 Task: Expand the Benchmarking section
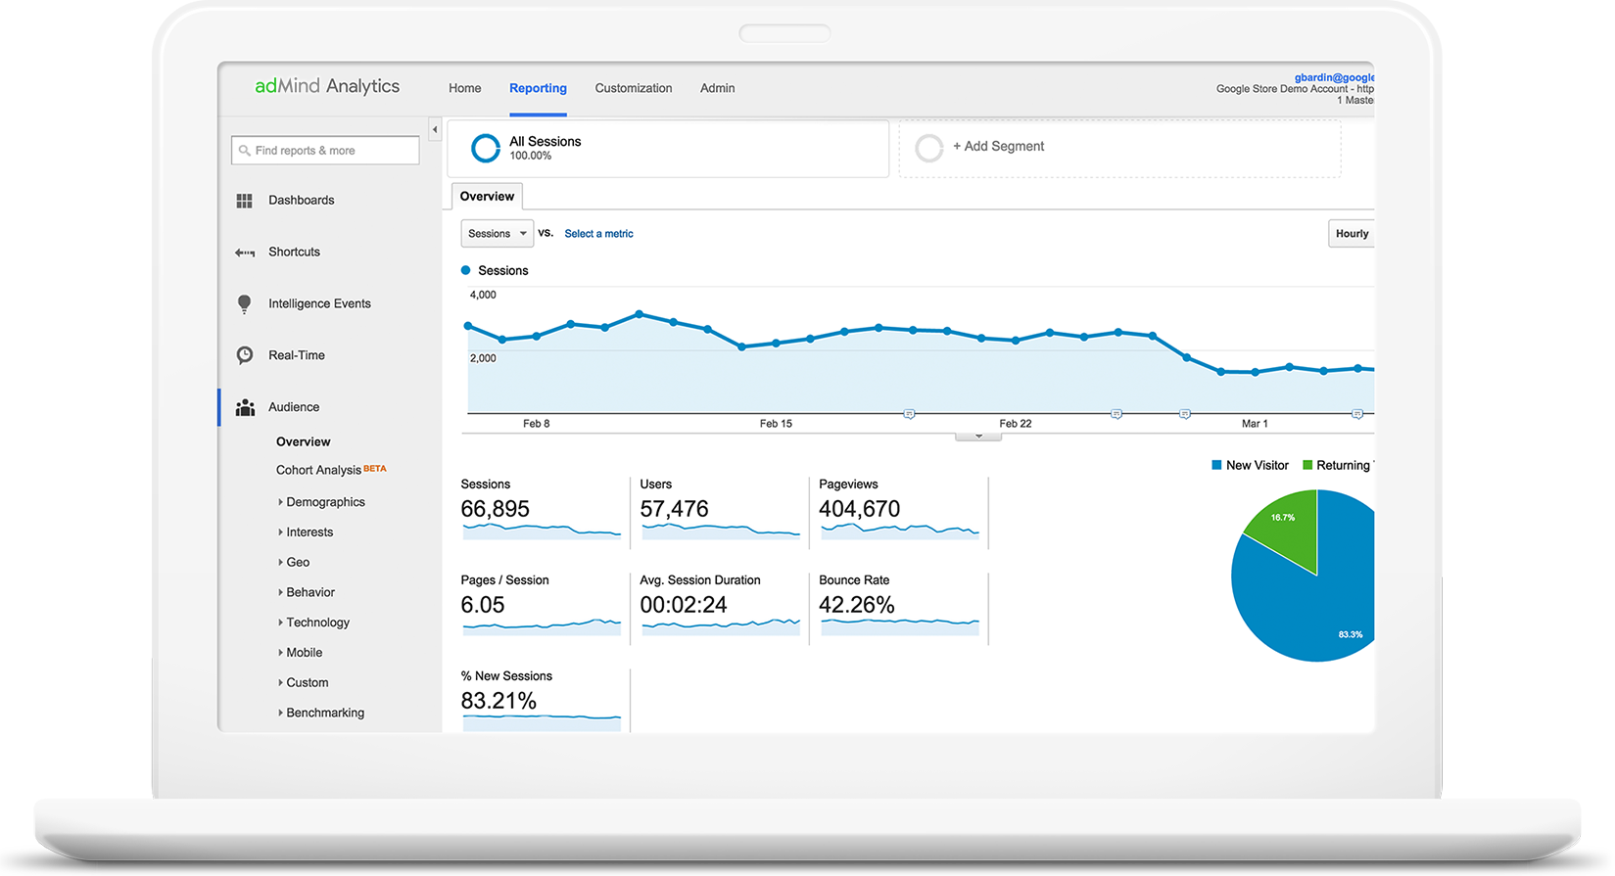coord(281,713)
